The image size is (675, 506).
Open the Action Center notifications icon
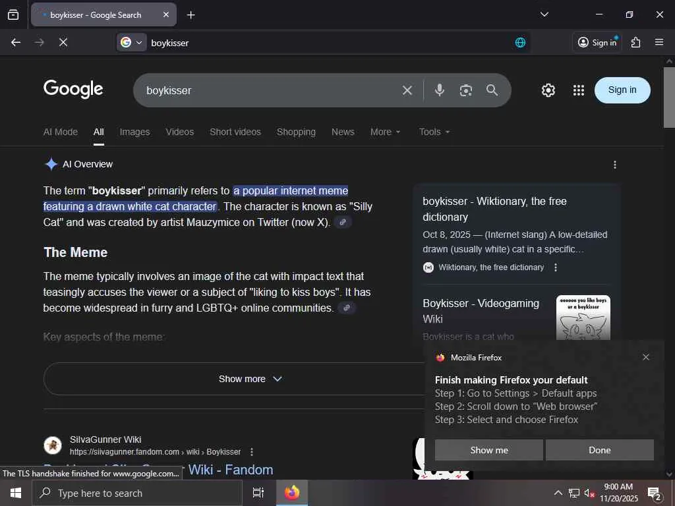(655, 494)
